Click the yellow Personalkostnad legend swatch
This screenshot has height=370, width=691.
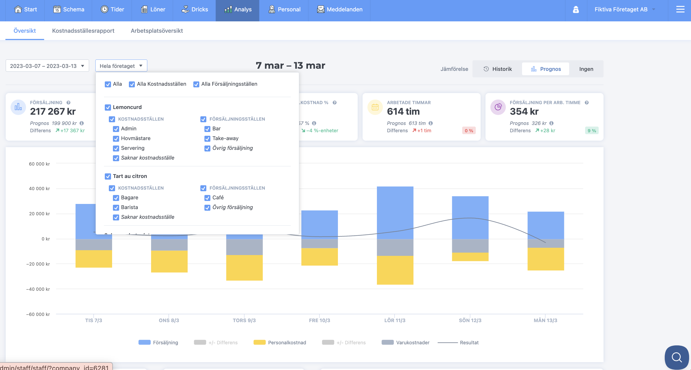pyautogui.click(x=259, y=342)
